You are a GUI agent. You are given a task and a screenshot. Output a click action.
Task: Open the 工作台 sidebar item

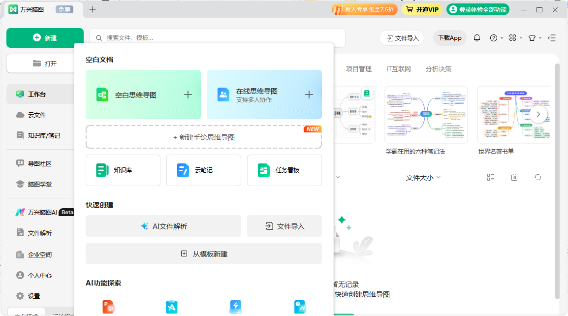point(40,94)
